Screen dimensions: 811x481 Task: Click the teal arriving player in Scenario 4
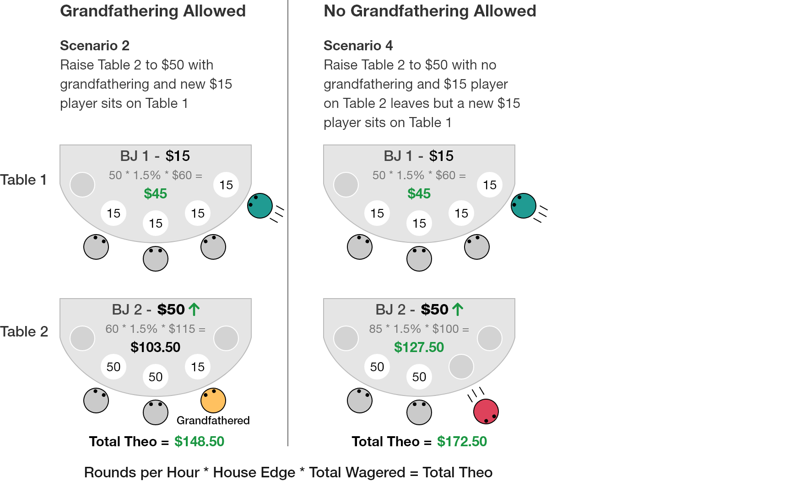tap(524, 206)
